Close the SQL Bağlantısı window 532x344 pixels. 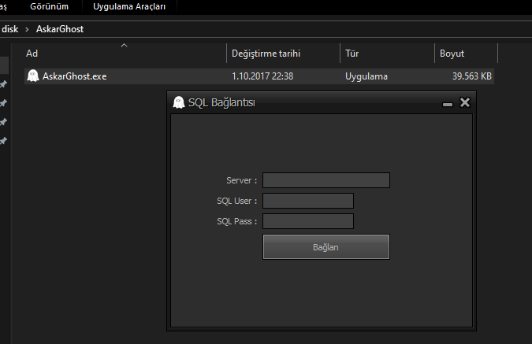[x=465, y=102]
